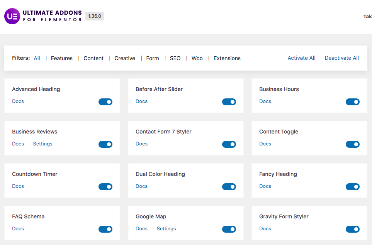
Task: Turn off the Before After Slider toggle
Action: (x=229, y=102)
